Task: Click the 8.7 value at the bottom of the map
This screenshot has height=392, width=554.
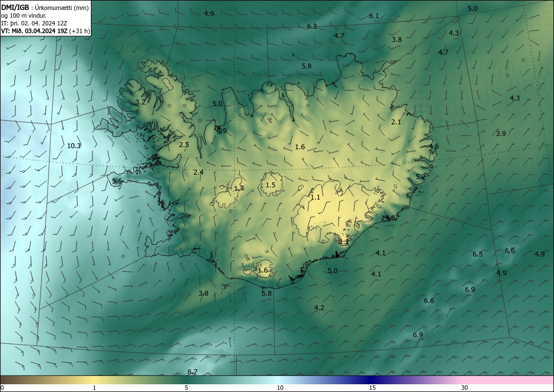Action: [193, 372]
